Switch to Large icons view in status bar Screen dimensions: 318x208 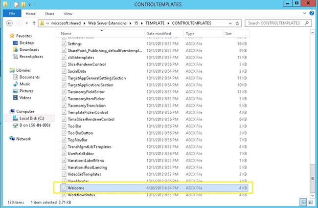(x=311, y=202)
